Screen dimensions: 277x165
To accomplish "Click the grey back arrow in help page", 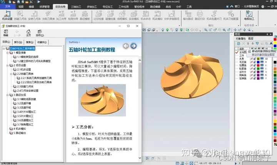I will pyautogui.click(x=126, y=46).
